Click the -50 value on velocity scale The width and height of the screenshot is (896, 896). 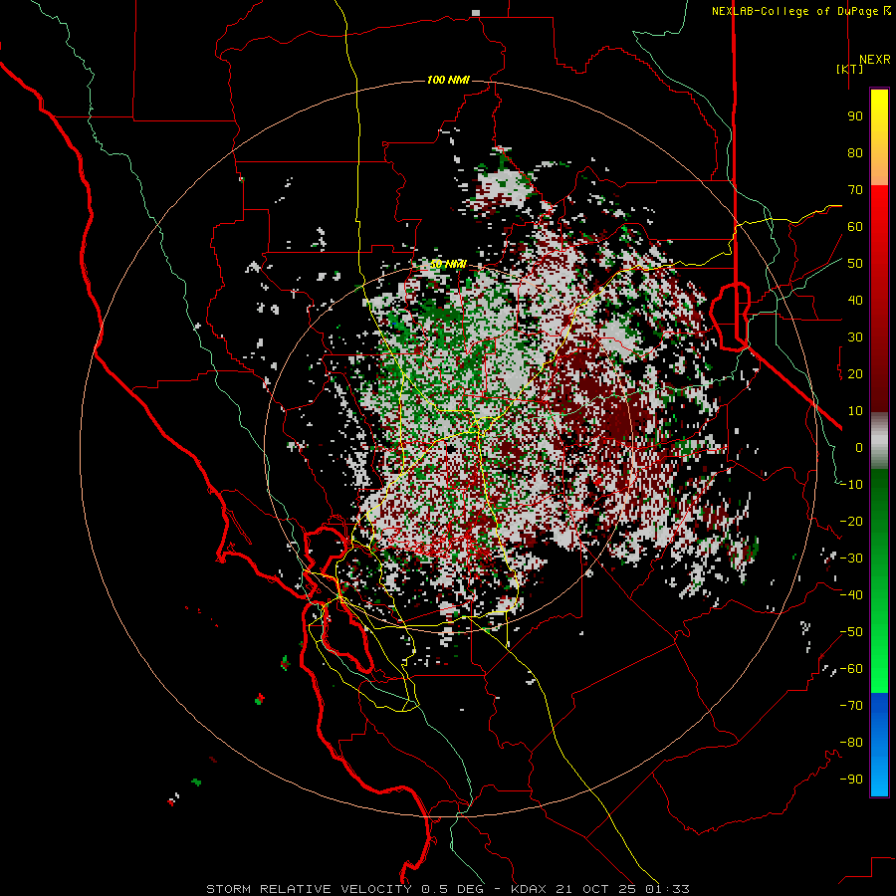click(x=851, y=632)
